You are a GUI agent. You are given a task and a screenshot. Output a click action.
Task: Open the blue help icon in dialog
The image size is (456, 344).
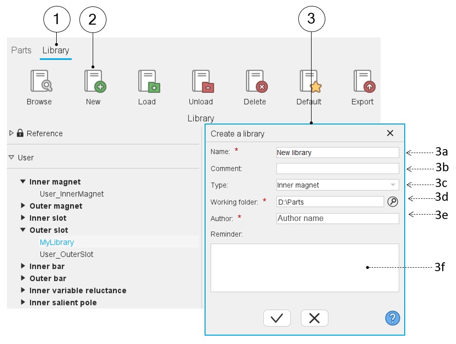click(392, 318)
